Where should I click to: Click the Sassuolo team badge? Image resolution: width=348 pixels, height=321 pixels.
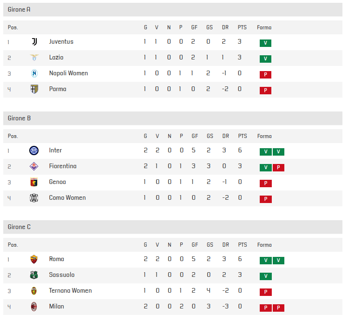point(34,275)
